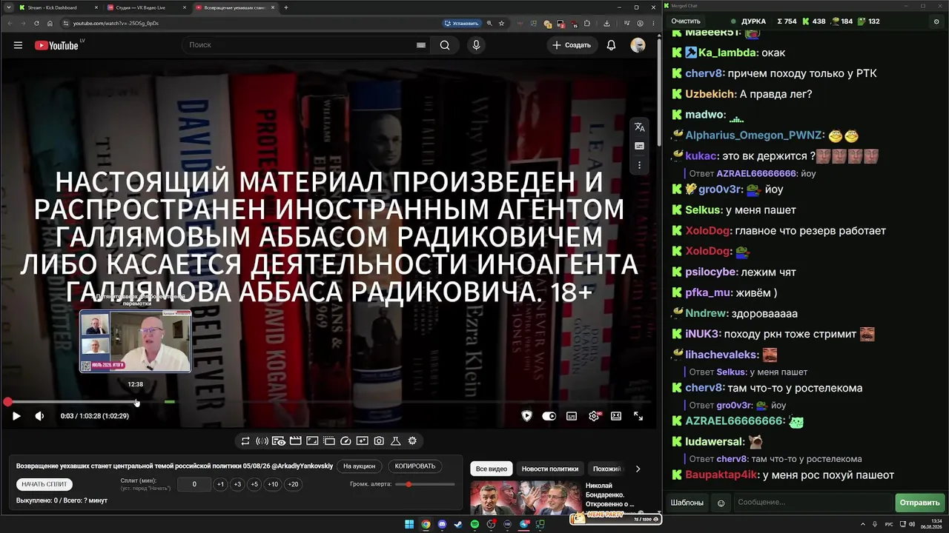Click the shield icon in player controls
This screenshot has height=533, width=949.
point(527,416)
